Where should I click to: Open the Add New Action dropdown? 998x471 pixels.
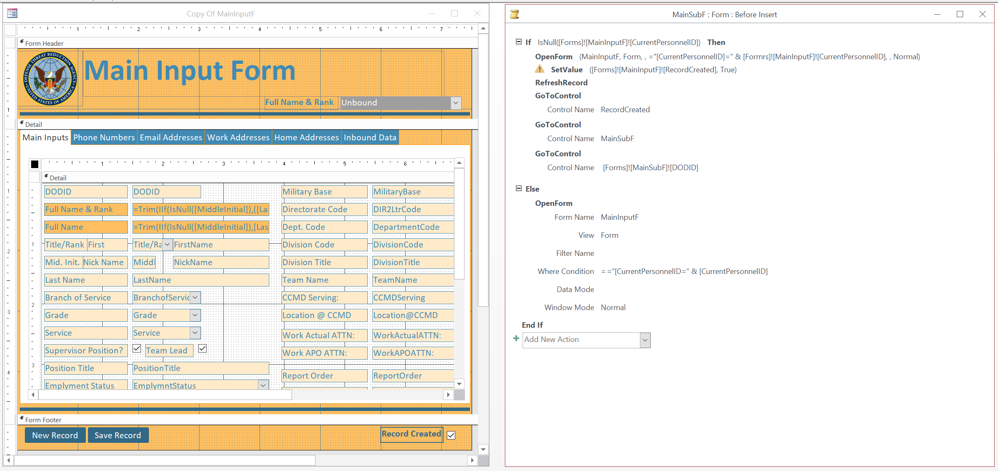coord(645,340)
